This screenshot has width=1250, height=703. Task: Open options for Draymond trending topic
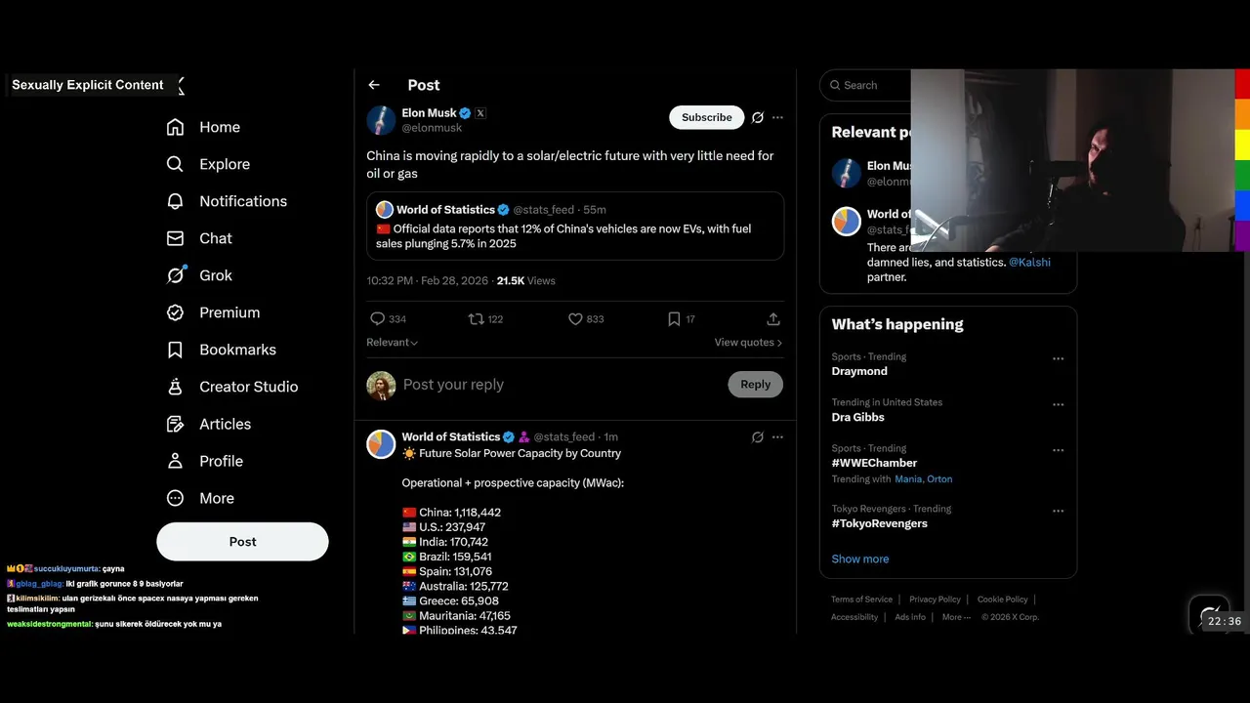coord(1058,358)
